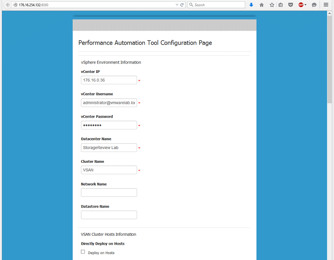Click the VSAN Cluster Hosts Information heading
Image resolution: width=334 pixels, height=260 pixels.
point(108,234)
